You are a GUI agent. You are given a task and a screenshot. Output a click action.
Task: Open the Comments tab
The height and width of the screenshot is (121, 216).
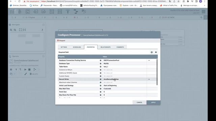(120, 47)
